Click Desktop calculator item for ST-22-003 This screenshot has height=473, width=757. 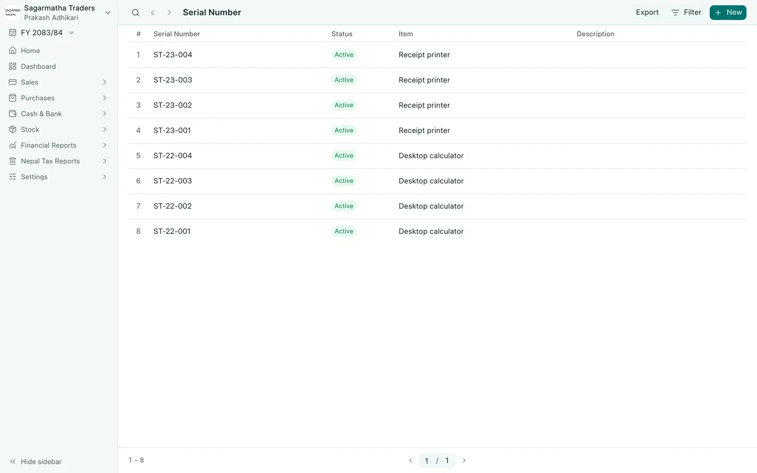(431, 181)
